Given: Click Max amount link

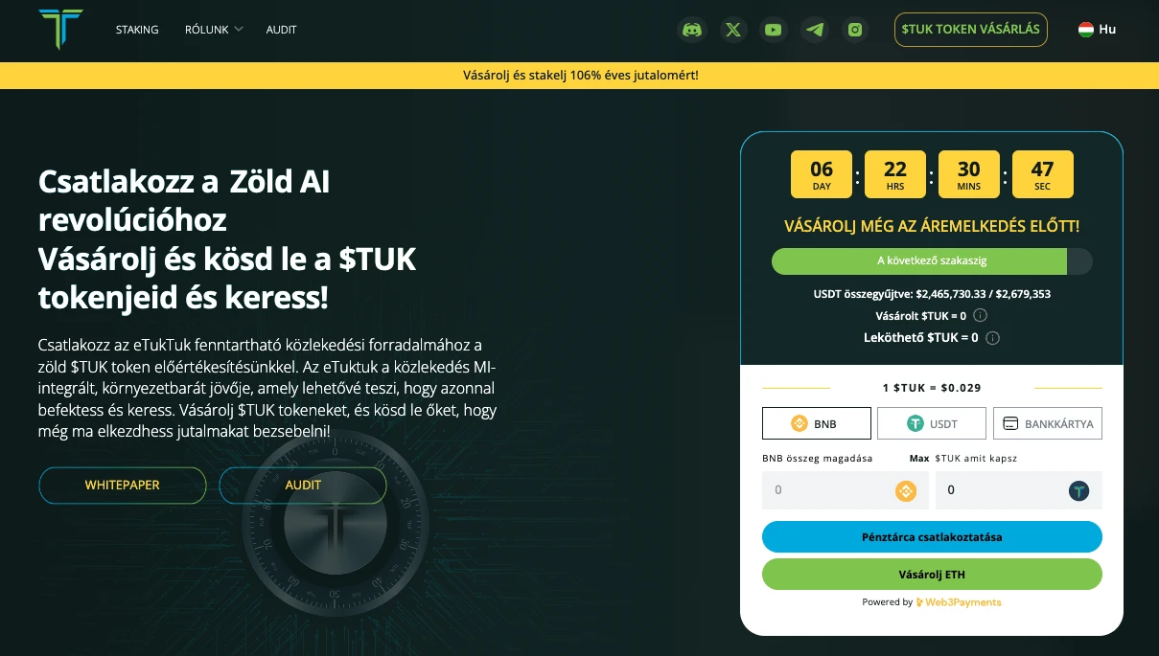Looking at the screenshot, I should (919, 459).
